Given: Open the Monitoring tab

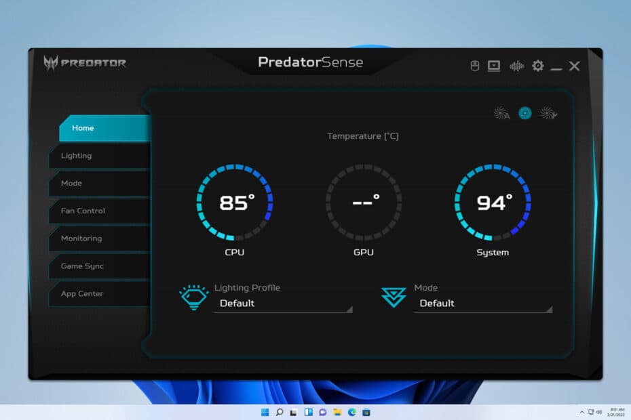Looking at the screenshot, I should (x=81, y=238).
